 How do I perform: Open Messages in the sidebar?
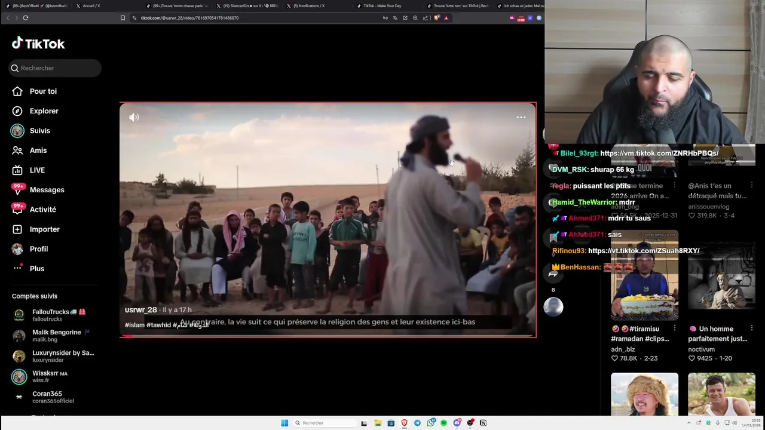coord(38,190)
